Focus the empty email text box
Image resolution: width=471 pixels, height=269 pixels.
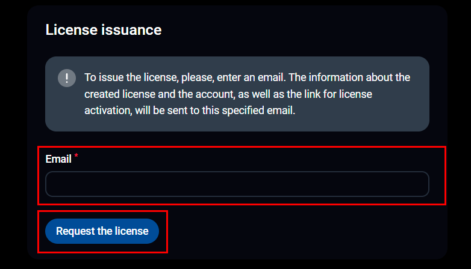(237, 184)
